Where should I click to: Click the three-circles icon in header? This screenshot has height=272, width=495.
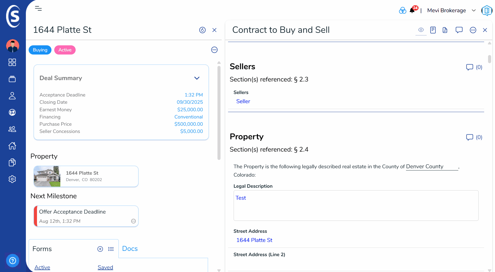pyautogui.click(x=402, y=11)
